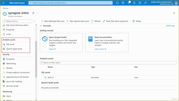Focus the top Search resources box
The width and height of the screenshot is (179, 101).
click(70, 3)
